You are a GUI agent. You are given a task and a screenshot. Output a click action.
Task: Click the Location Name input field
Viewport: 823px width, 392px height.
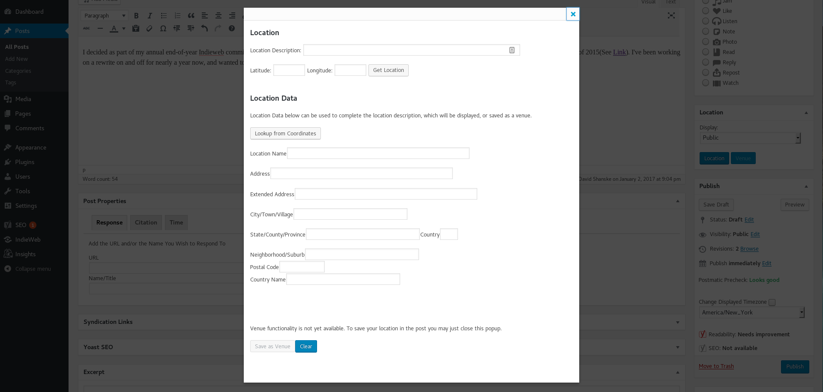tap(378, 153)
